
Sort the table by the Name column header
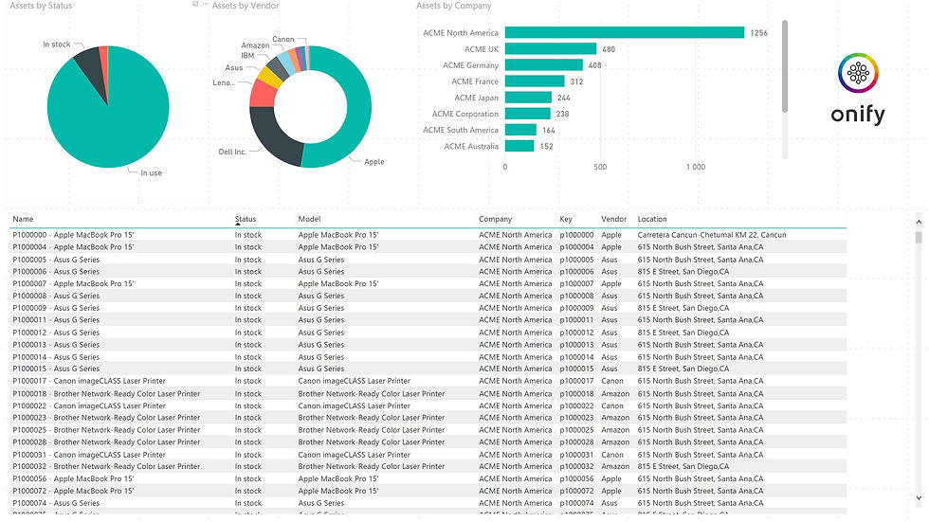tap(23, 219)
